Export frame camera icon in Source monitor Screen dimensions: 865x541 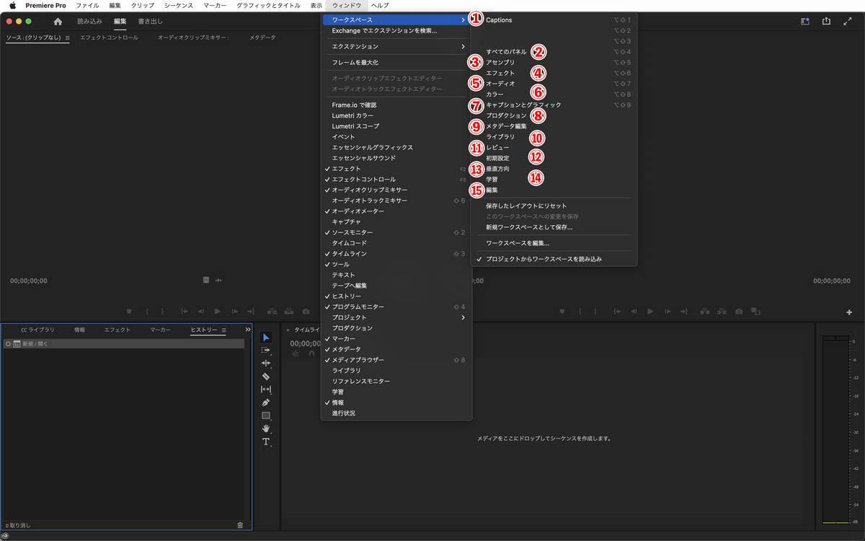point(306,312)
